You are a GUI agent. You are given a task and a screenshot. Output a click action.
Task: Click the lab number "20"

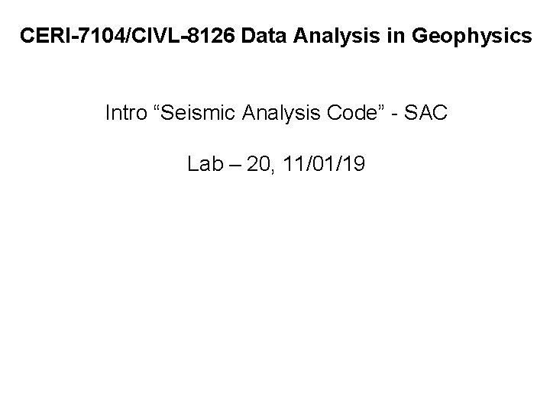pos(258,163)
